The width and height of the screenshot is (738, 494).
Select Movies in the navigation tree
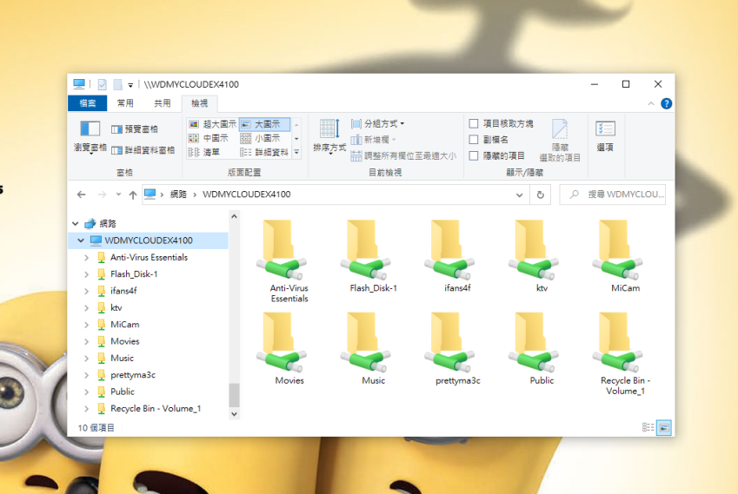point(124,342)
